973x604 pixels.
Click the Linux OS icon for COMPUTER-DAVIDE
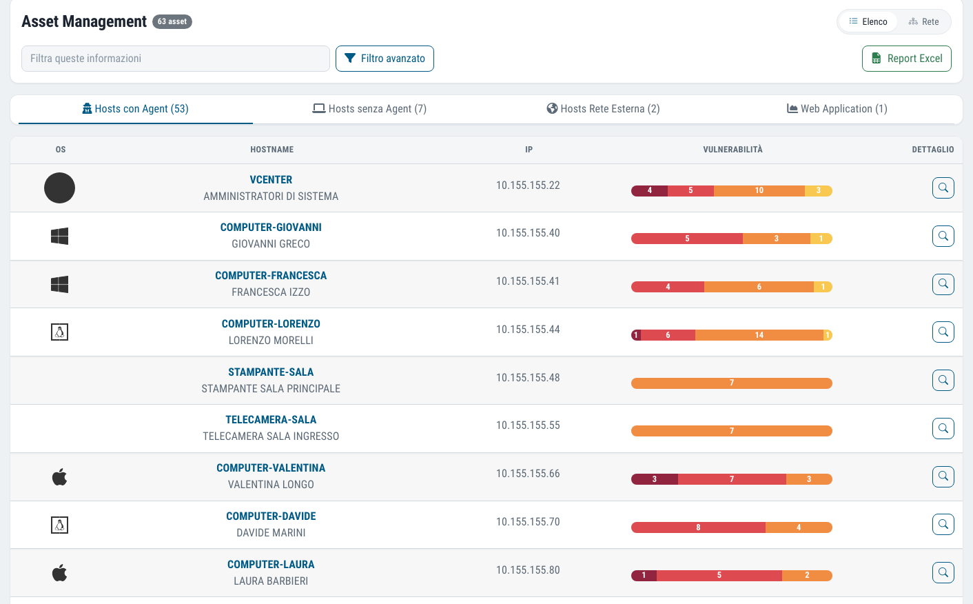point(60,525)
